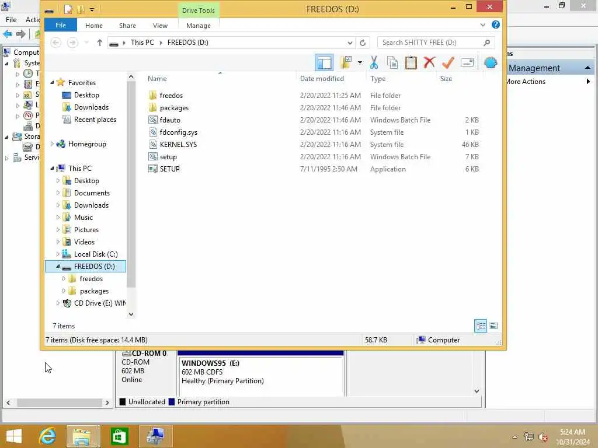598x448 pixels.
Task: Click the search magnifier icon
Action: [x=486, y=43]
